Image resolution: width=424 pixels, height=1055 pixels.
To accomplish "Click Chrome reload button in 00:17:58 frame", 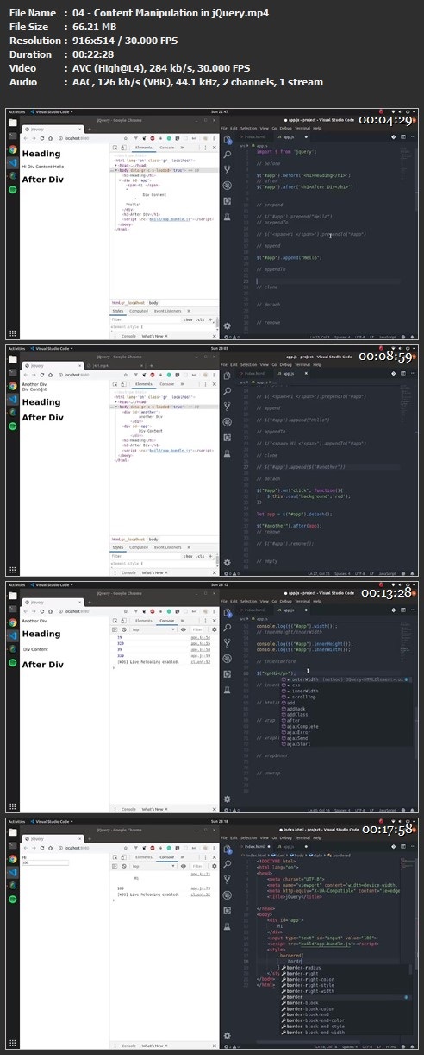I will 42,848.
